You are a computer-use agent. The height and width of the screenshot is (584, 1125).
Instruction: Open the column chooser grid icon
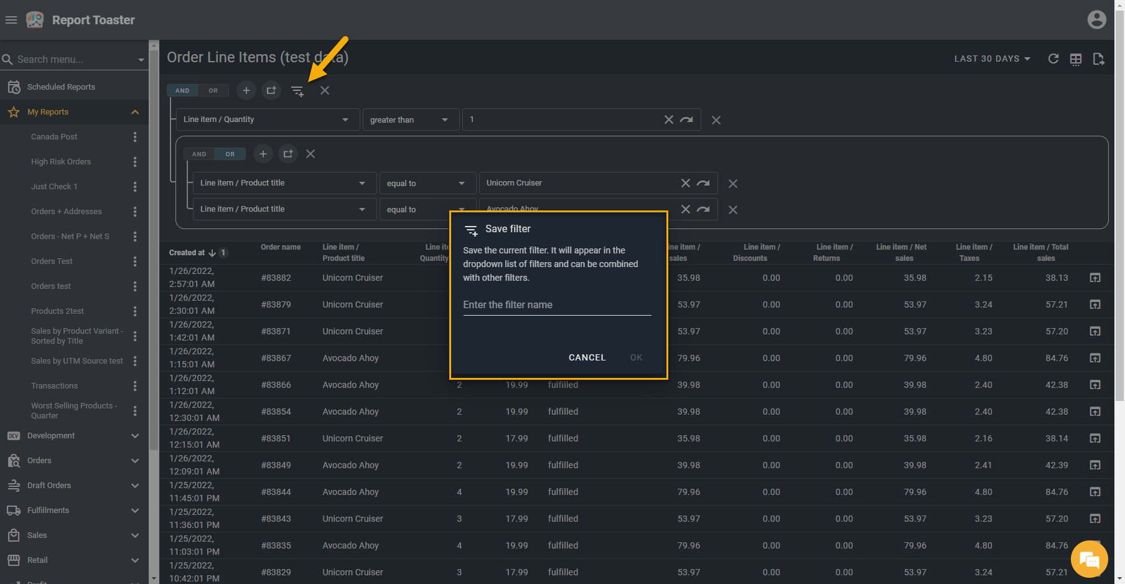[x=1075, y=59]
